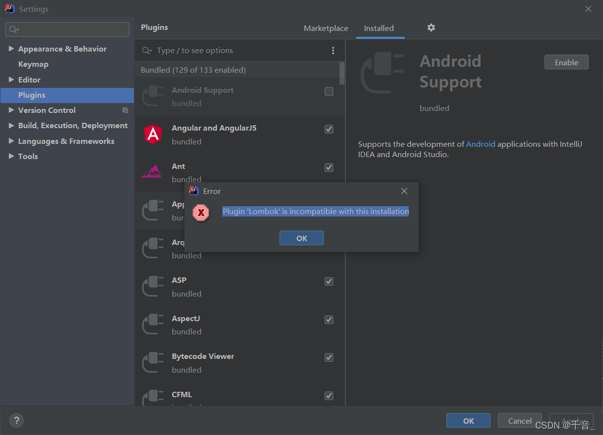603x435 pixels.
Task: Select Plugins in settings tree
Action: point(67,95)
